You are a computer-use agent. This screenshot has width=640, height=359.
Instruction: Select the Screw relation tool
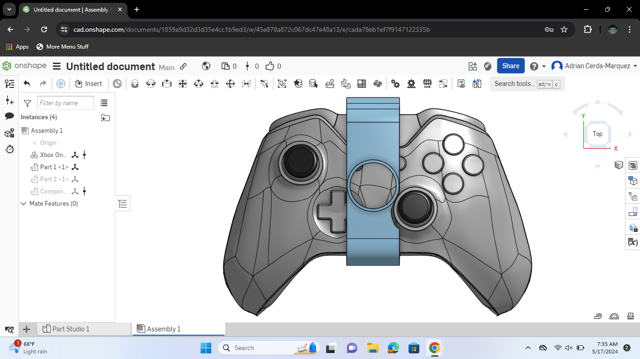tap(427, 84)
